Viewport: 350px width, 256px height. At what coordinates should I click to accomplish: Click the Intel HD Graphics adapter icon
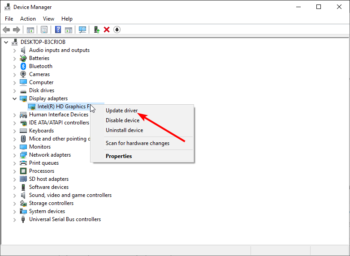pyautogui.click(x=32, y=107)
